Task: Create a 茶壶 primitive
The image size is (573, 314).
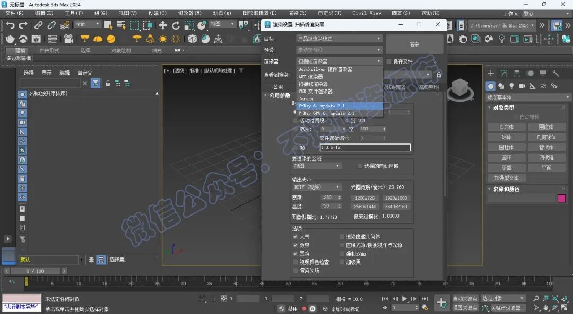Action: pos(507,167)
